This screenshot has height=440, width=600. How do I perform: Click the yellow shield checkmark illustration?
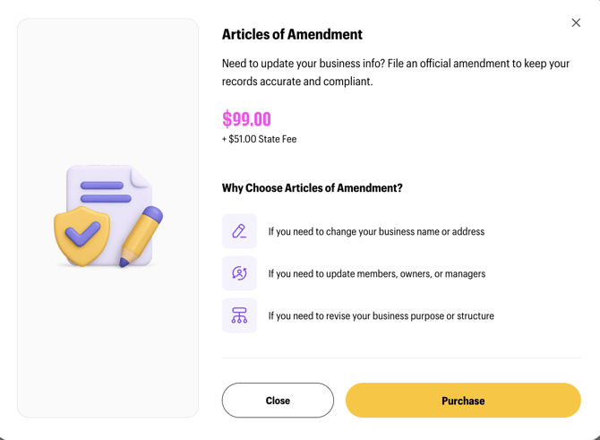(x=81, y=235)
